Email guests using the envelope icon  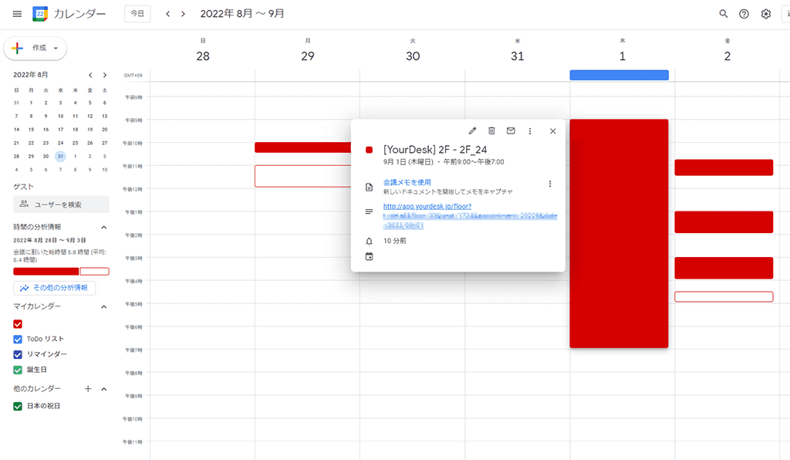click(511, 130)
